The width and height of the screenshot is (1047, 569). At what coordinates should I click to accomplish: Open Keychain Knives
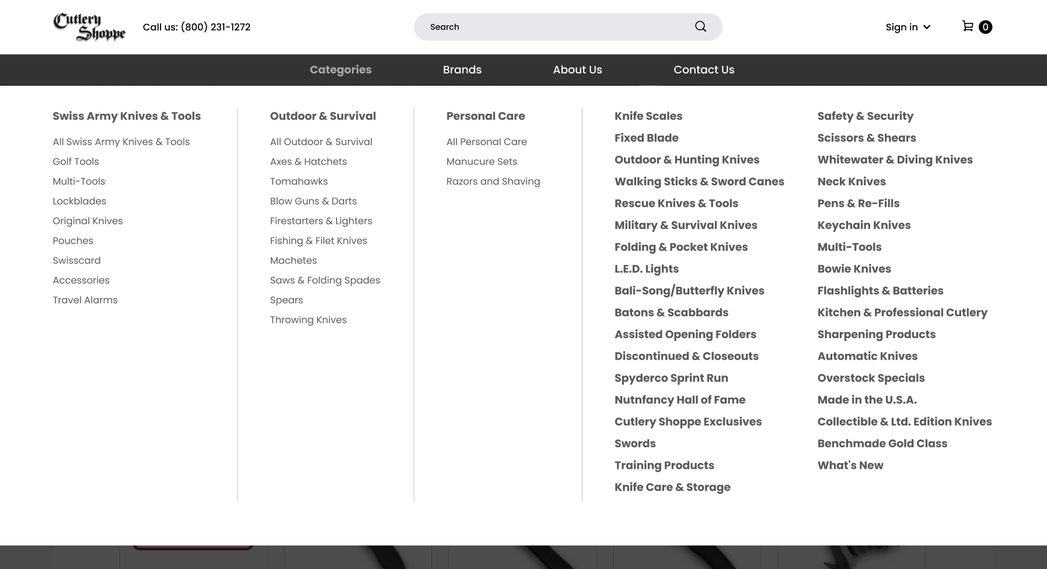tap(864, 225)
